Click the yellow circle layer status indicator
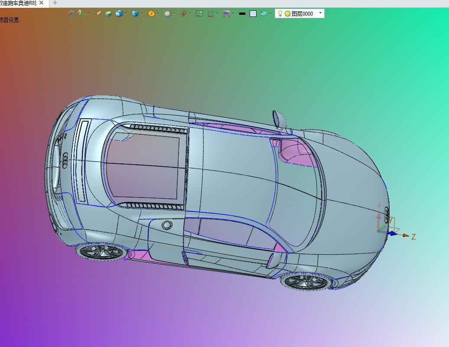 [287, 13]
